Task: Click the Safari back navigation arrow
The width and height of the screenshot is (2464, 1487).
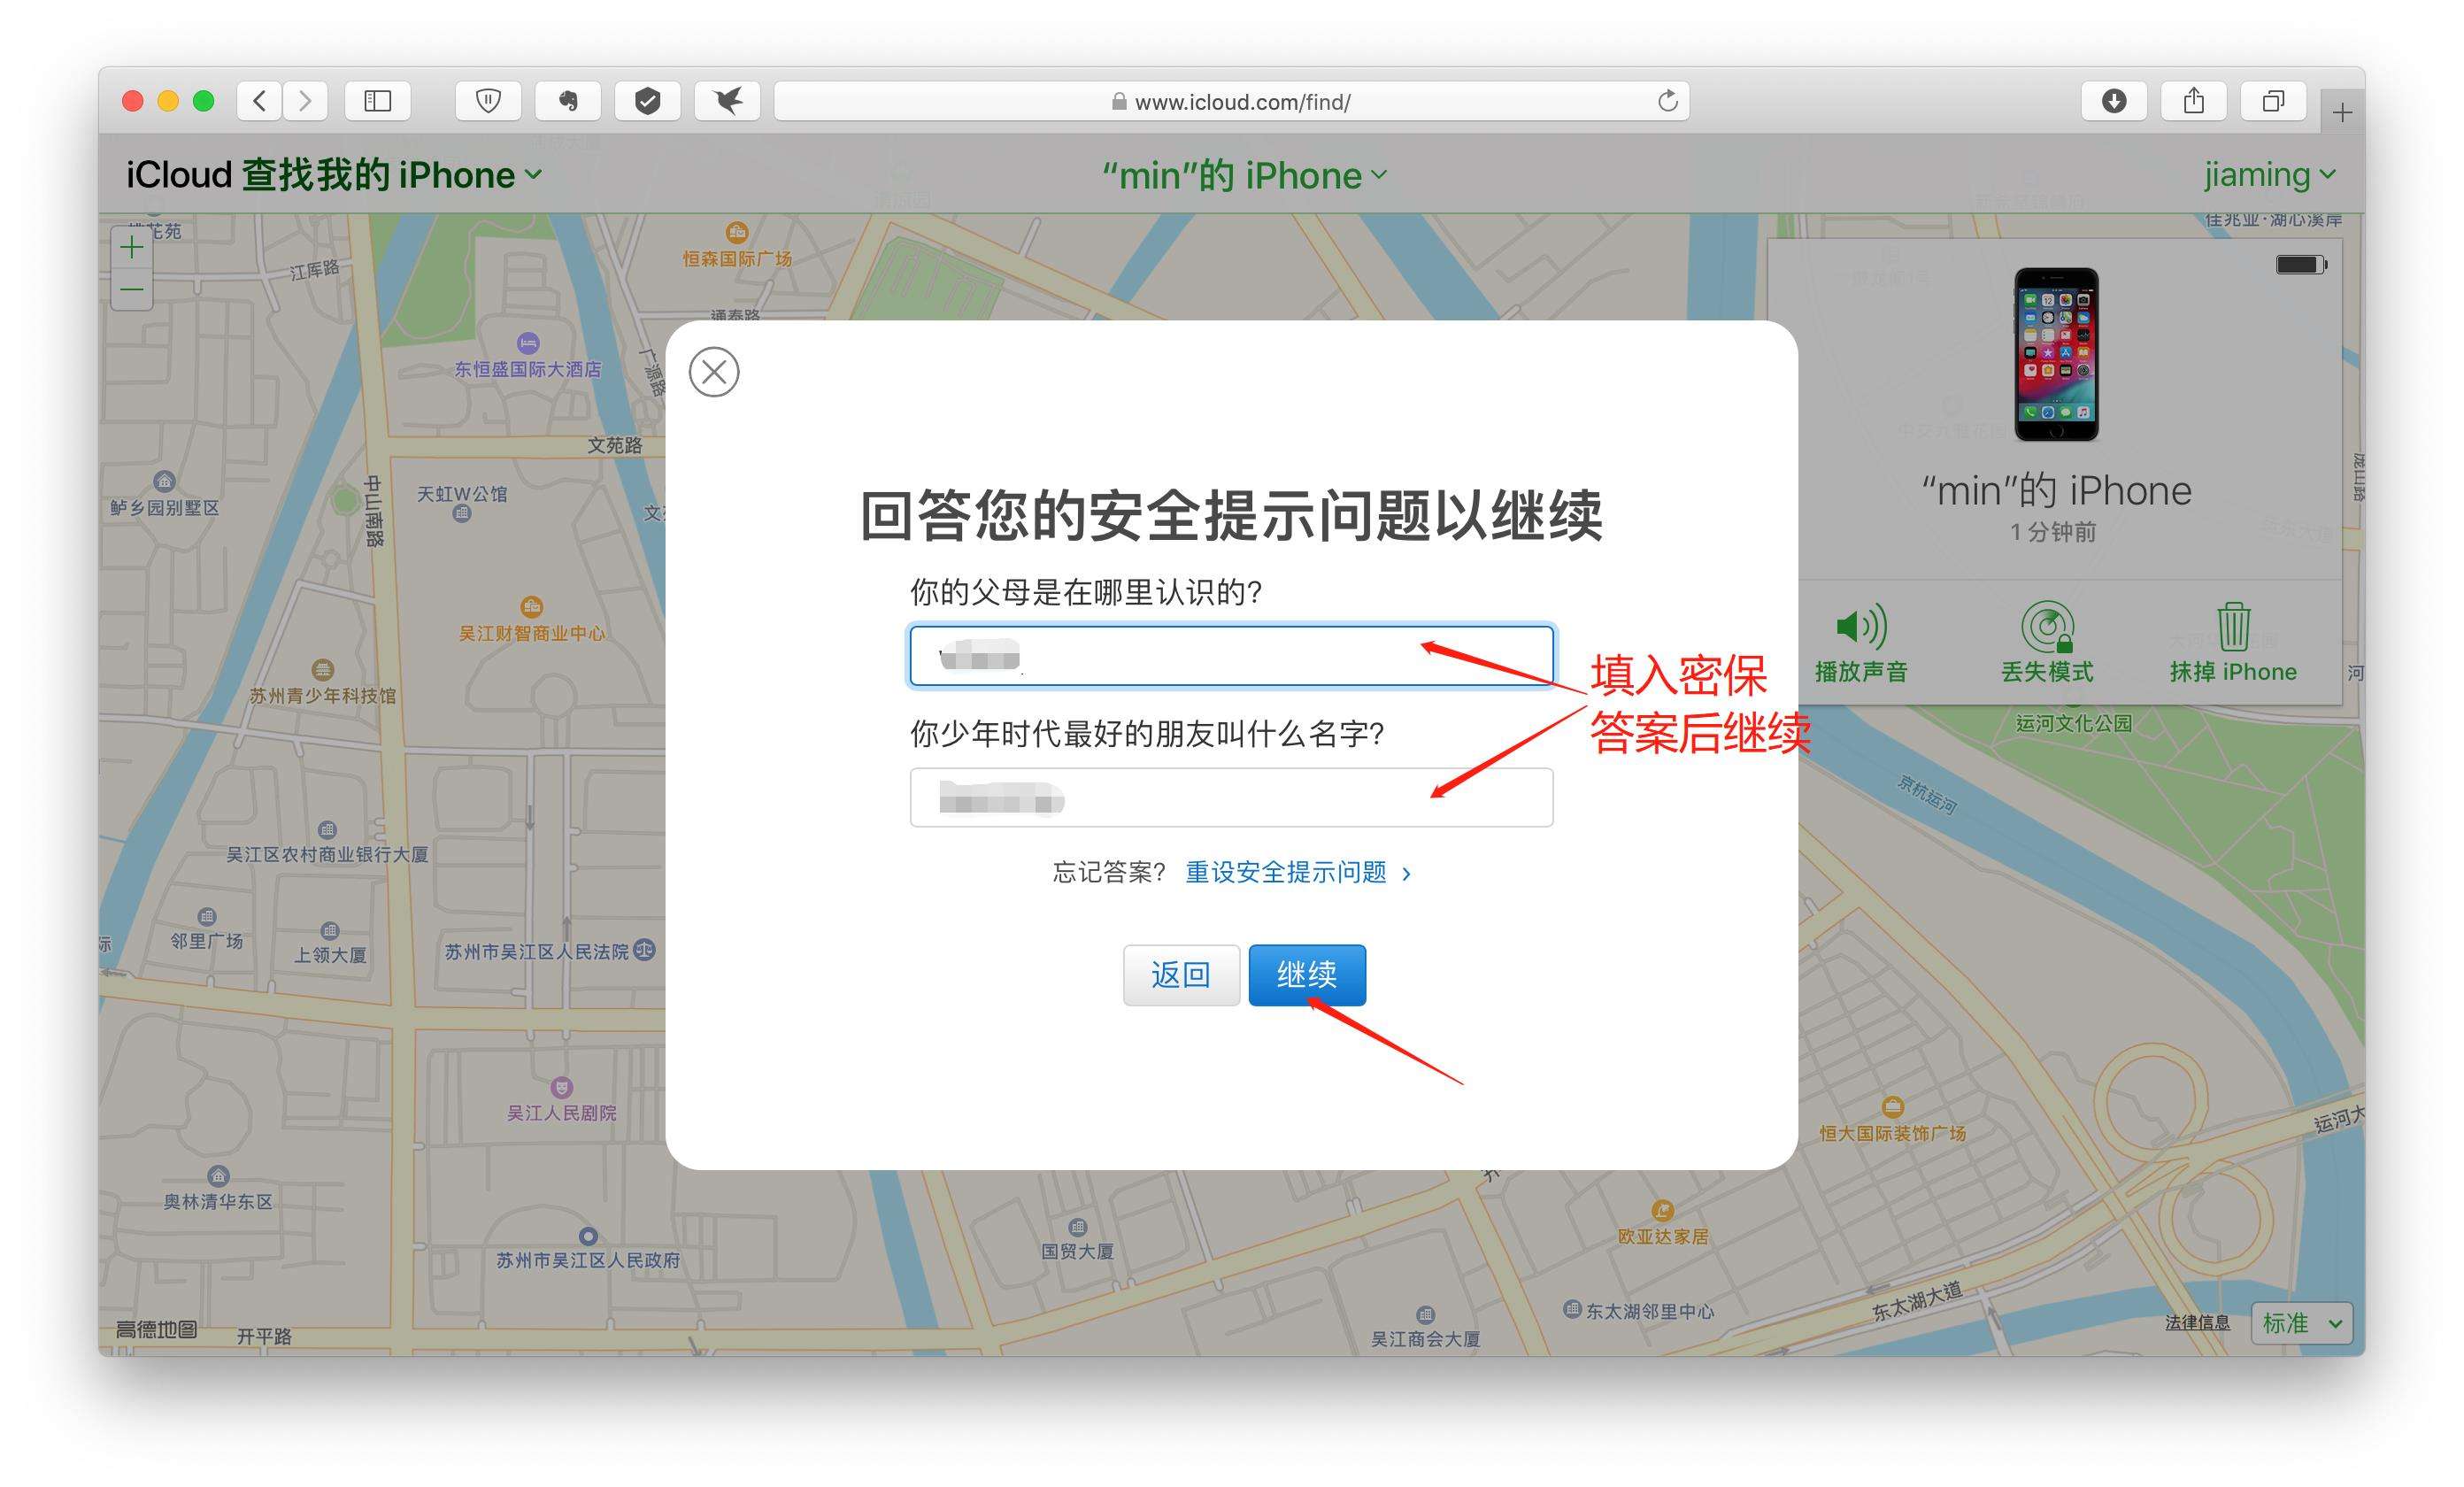Action: [x=260, y=101]
